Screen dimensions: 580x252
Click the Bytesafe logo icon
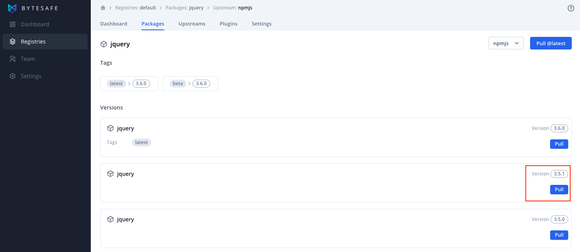click(x=13, y=8)
